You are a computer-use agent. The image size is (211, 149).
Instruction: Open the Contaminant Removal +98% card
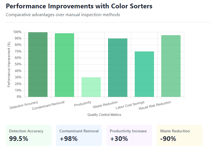[x=79, y=135]
